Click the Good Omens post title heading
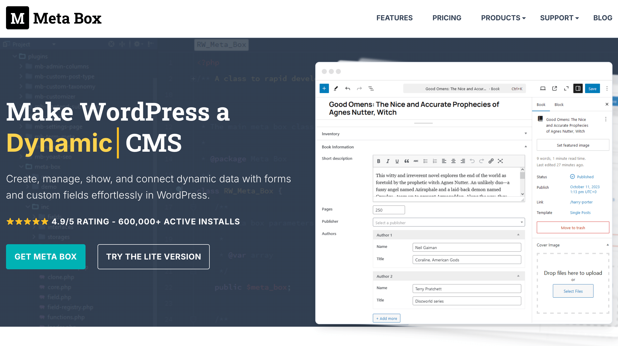This screenshot has height=346, width=618. click(414, 108)
